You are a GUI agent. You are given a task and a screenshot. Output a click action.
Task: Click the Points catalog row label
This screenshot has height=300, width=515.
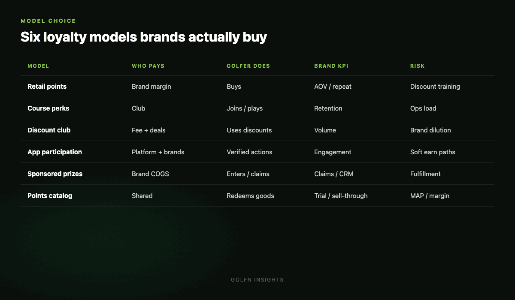click(50, 196)
